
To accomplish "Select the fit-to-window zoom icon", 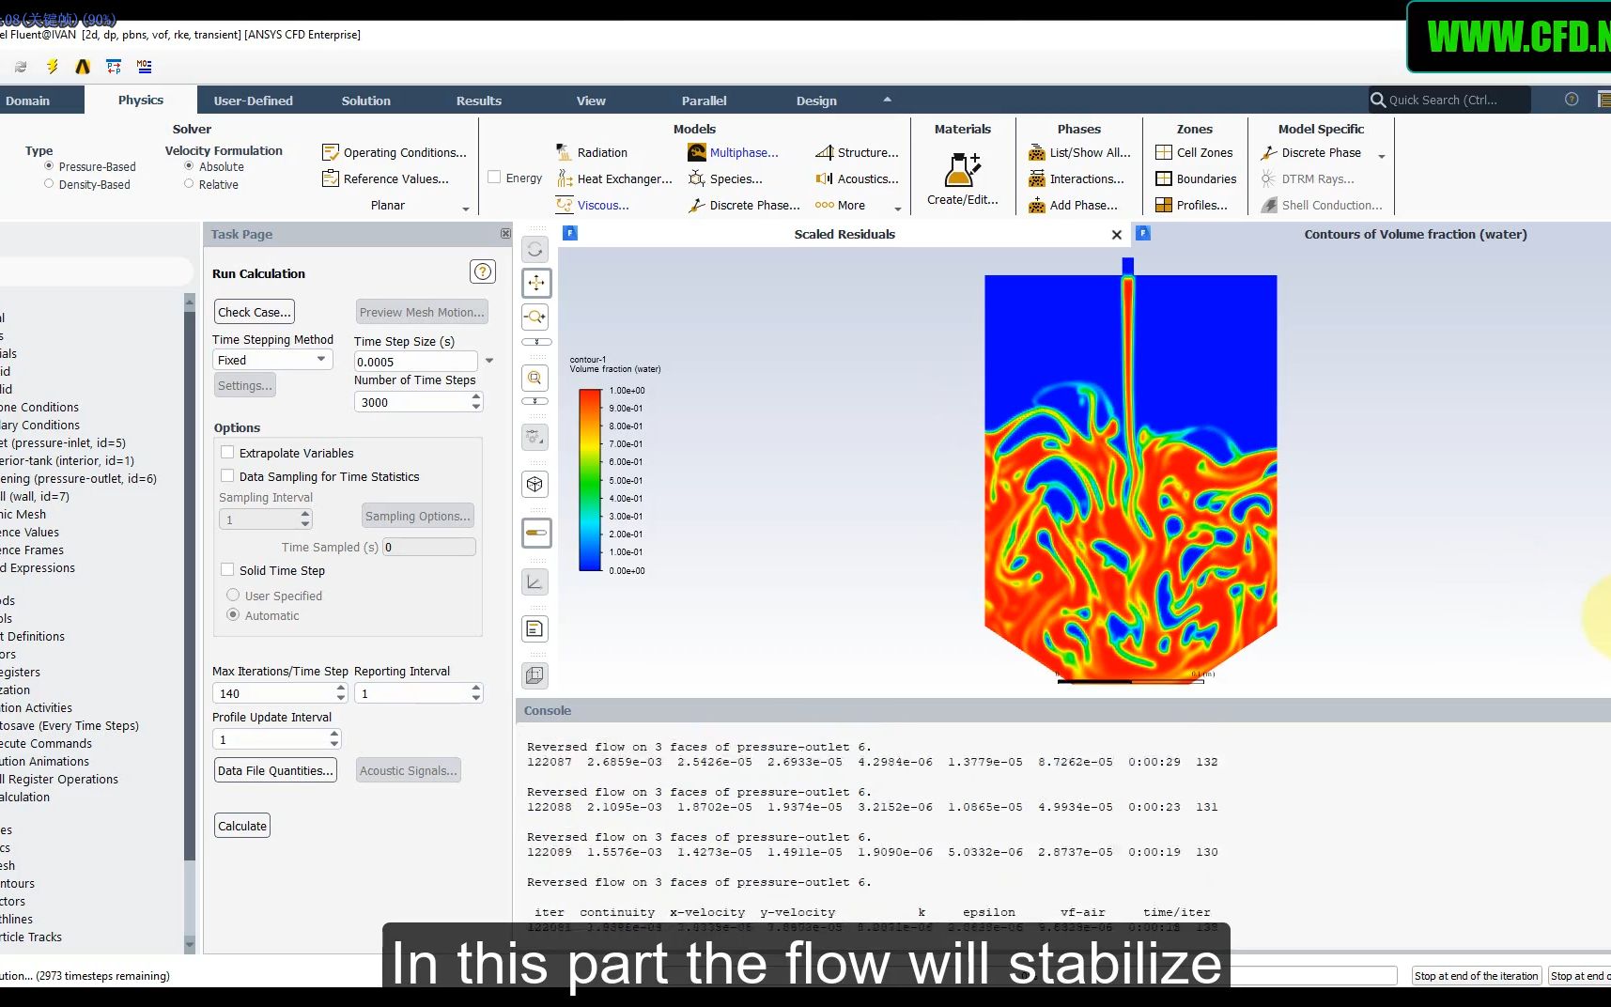I will click(535, 378).
